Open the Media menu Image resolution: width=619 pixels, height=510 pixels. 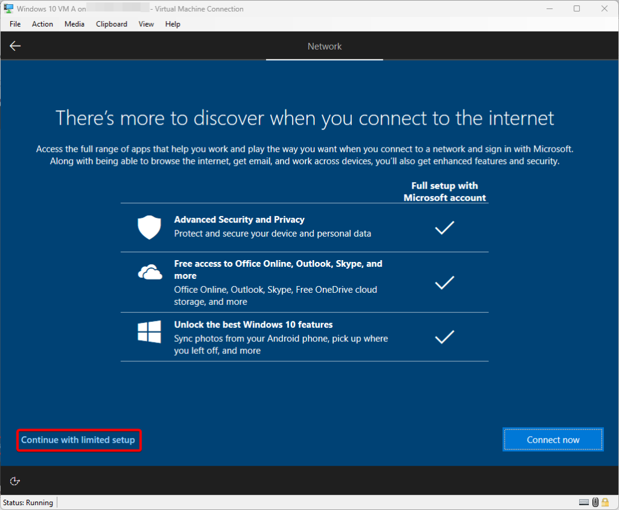(74, 24)
